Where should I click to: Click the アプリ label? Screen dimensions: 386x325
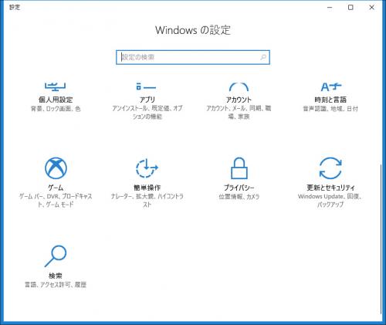tap(147, 100)
